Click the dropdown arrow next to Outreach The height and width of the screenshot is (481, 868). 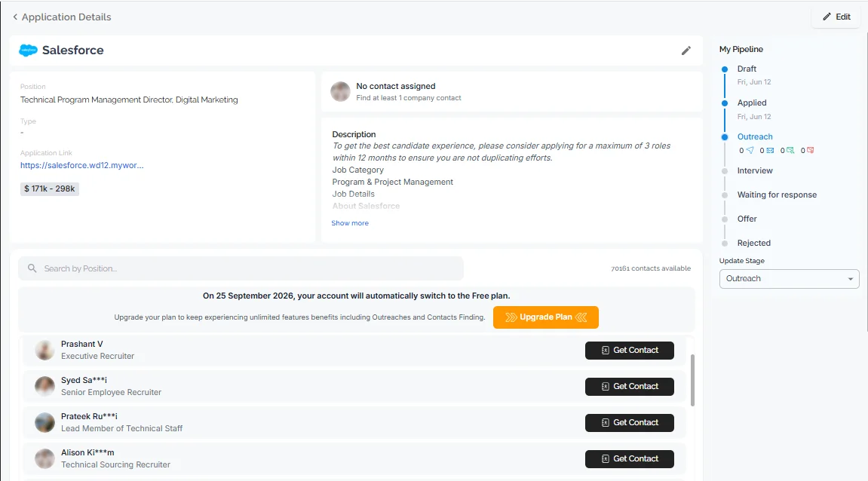[851, 279]
